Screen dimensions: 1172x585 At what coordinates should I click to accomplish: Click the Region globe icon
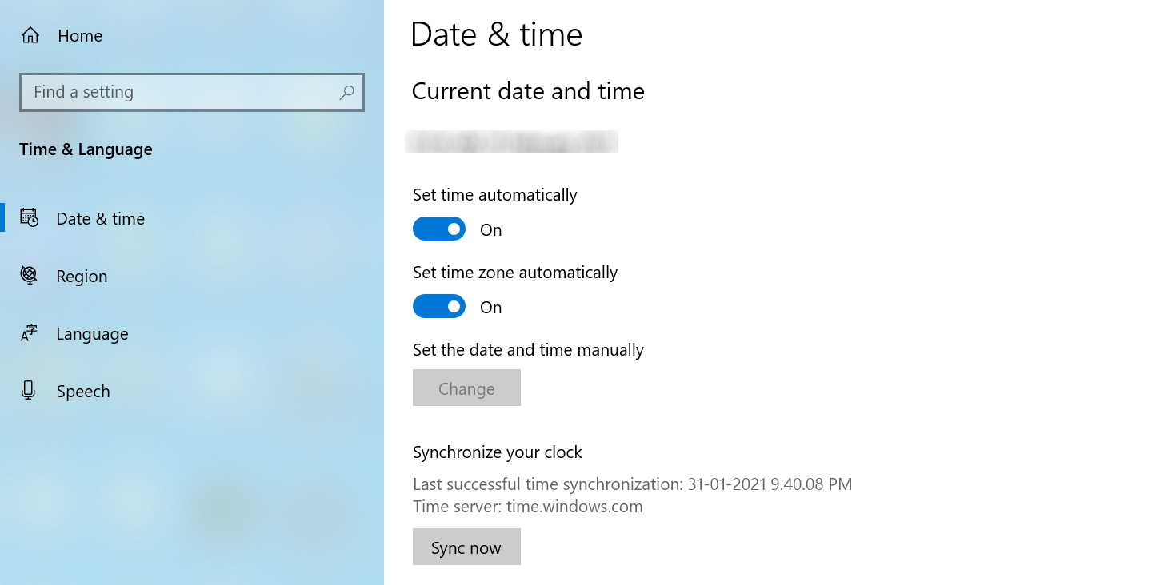tap(29, 276)
